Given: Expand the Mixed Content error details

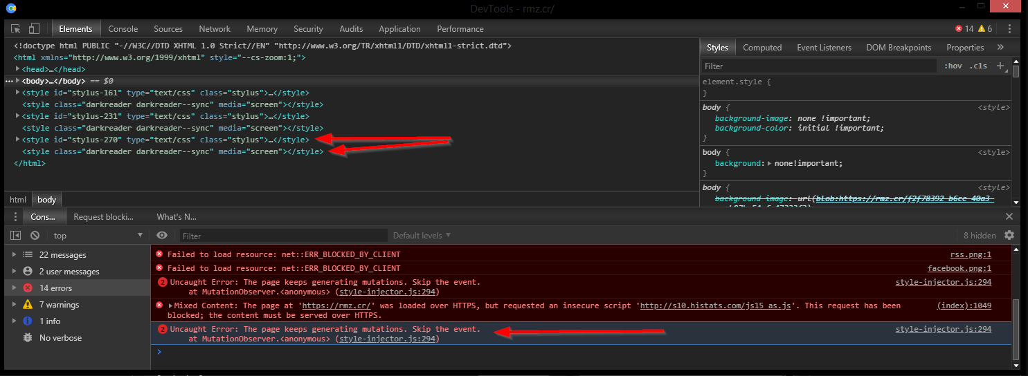Looking at the screenshot, I should 170,305.
